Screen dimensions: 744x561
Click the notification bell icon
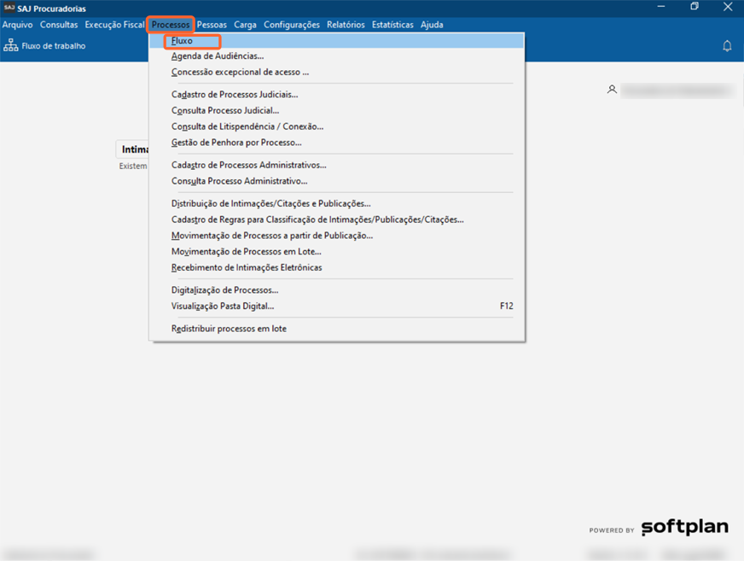[x=727, y=46]
